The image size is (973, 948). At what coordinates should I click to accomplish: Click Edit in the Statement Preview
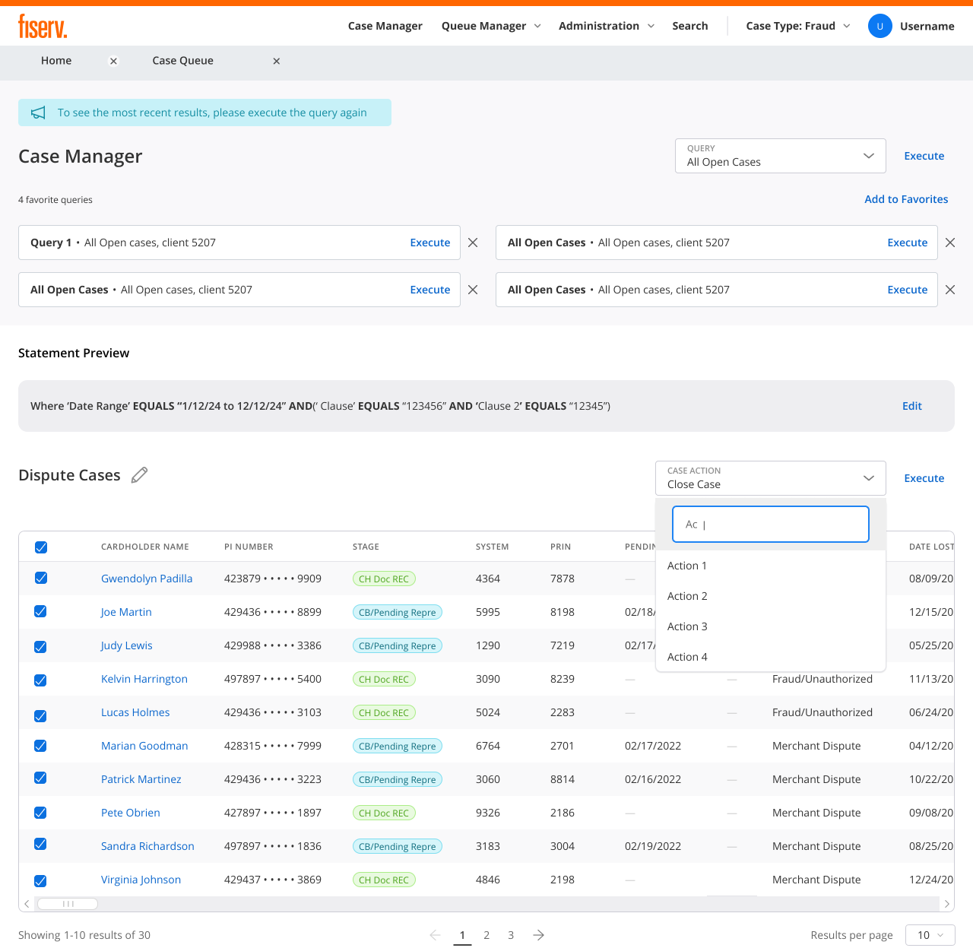coord(912,406)
